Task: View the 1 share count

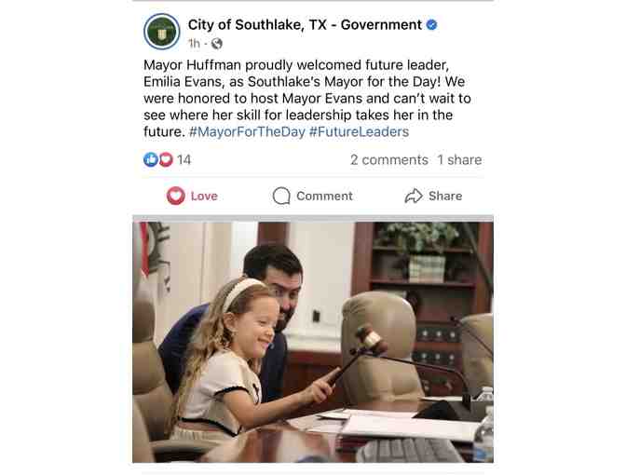Action: tap(459, 159)
